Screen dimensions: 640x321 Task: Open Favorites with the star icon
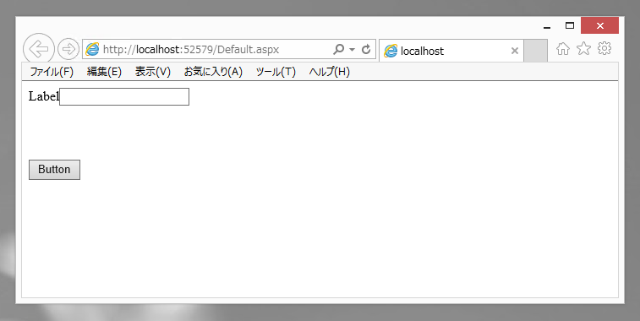583,48
